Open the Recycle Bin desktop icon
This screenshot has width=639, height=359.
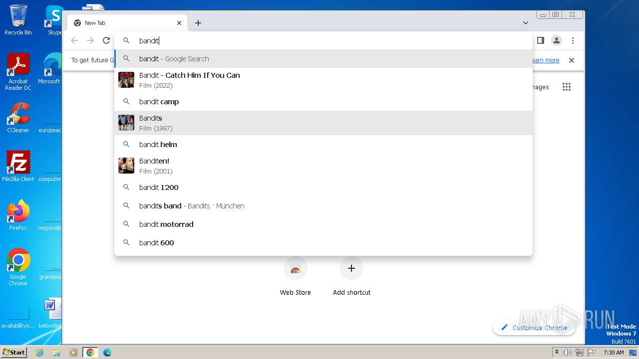point(18,20)
